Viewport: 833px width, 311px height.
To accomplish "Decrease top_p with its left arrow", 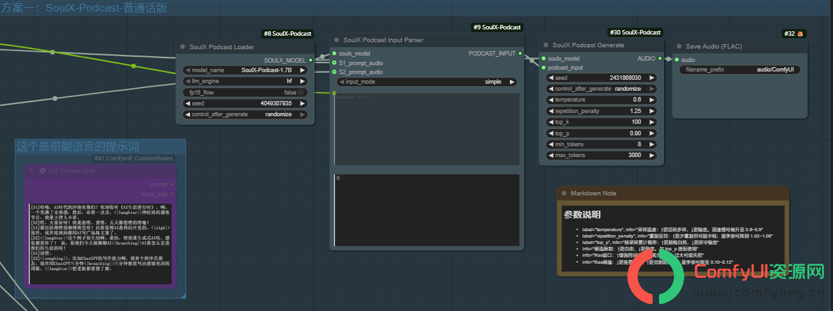I will point(551,133).
